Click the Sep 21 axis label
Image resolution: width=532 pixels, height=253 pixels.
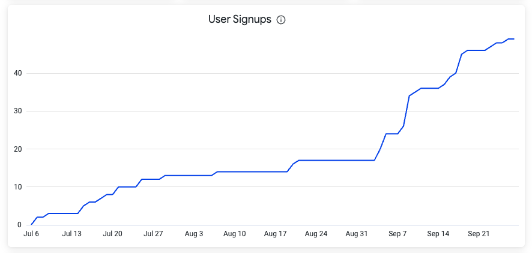479,234
